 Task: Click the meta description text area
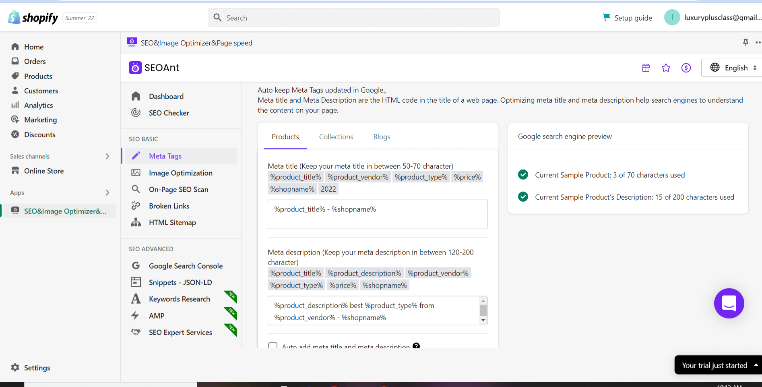[374, 310]
